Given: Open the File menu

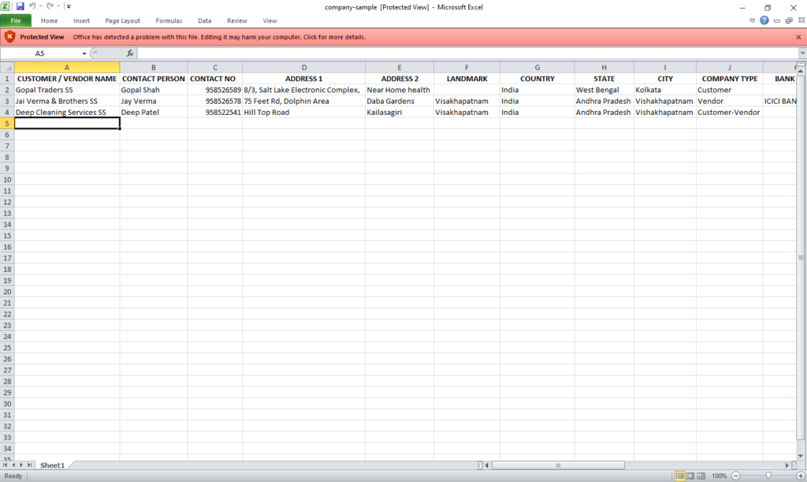Looking at the screenshot, I should tap(15, 20).
